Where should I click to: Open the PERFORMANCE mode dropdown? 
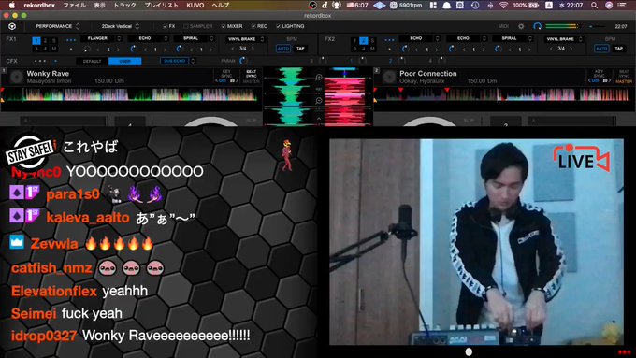click(x=58, y=26)
